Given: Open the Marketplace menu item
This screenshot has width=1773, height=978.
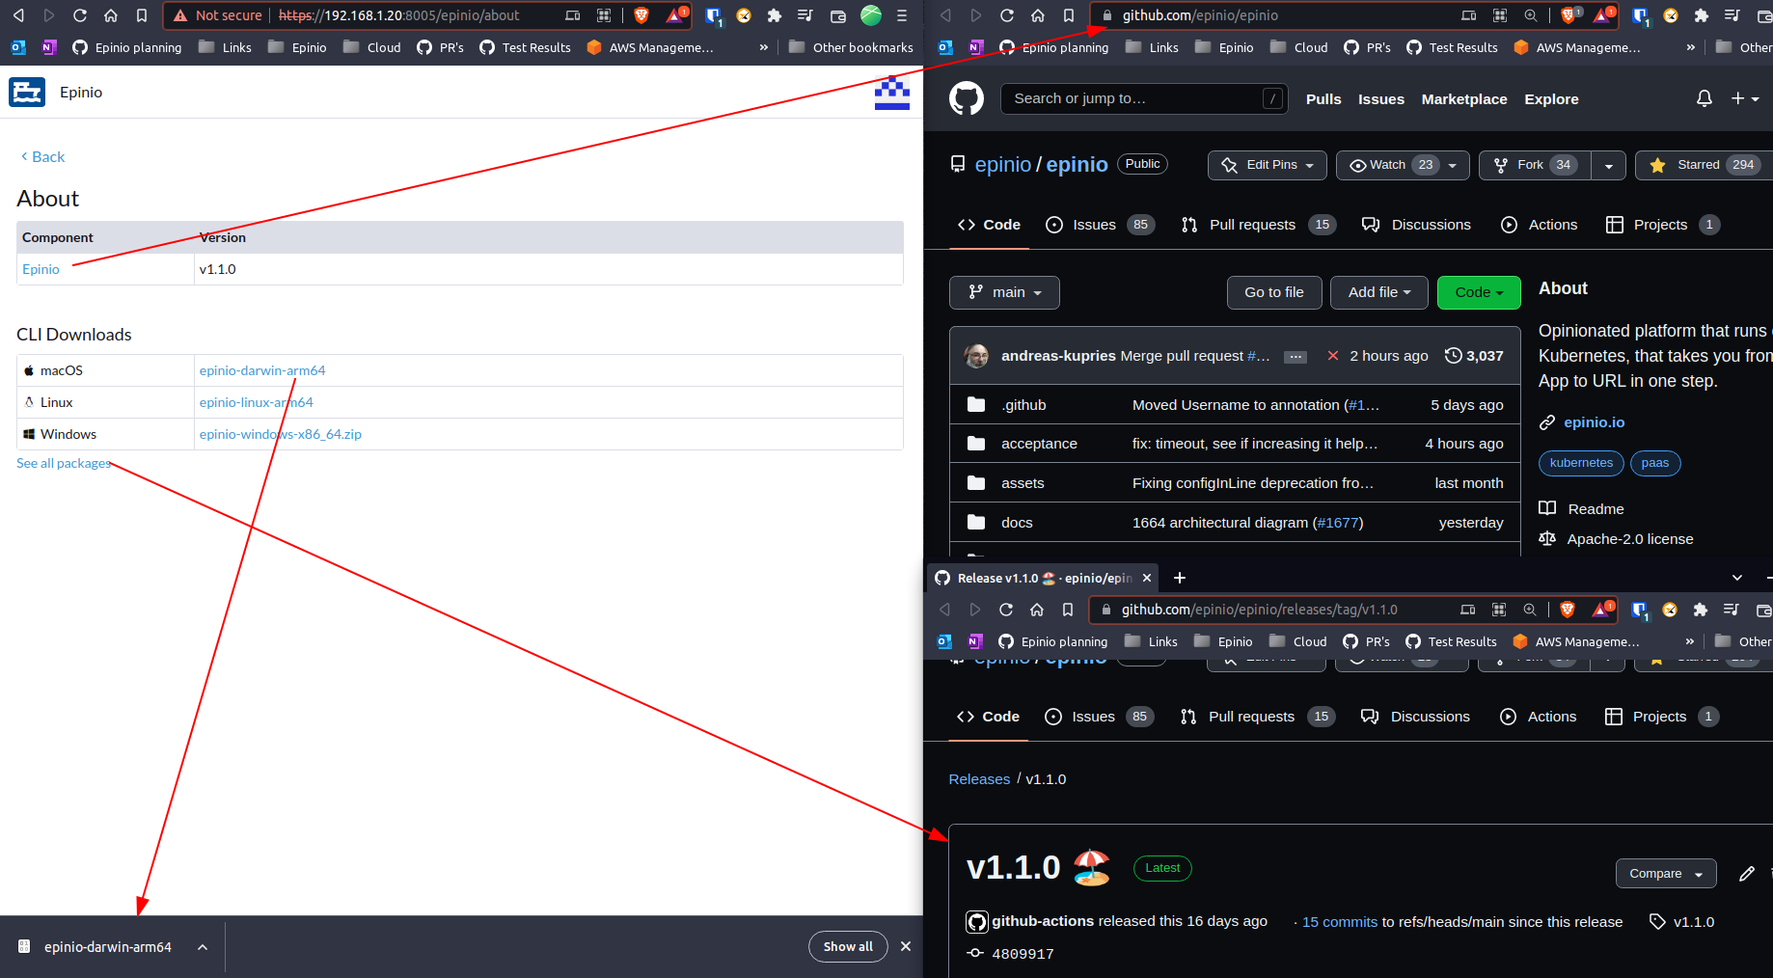Looking at the screenshot, I should tap(1463, 98).
